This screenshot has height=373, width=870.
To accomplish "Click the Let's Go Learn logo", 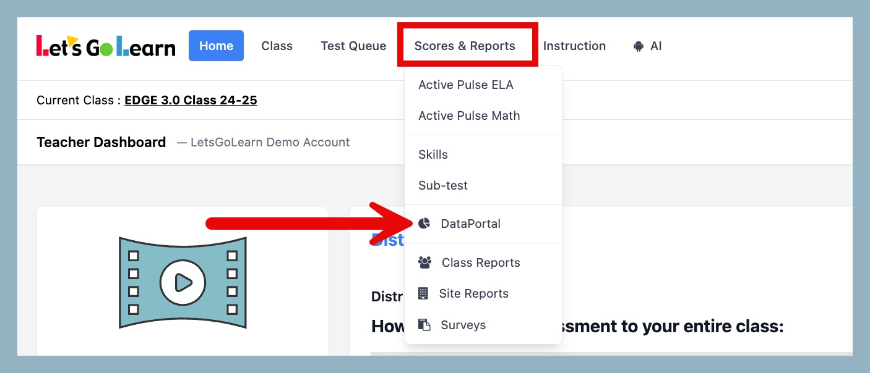I will (x=106, y=46).
